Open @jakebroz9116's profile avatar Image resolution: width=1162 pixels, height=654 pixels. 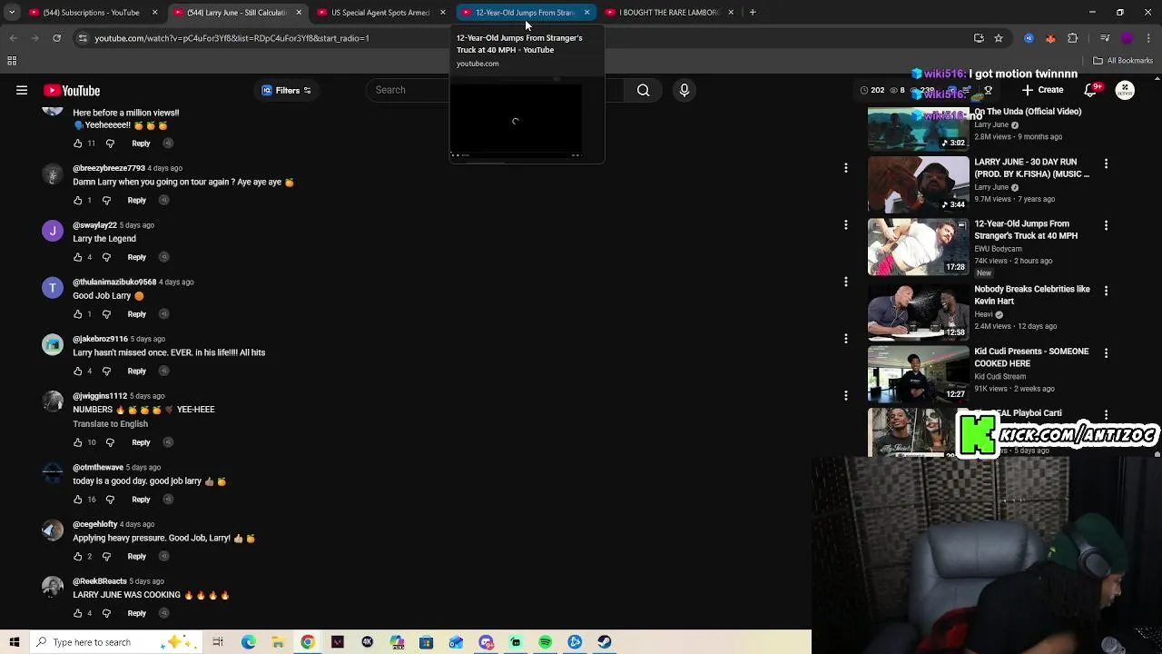53,345
